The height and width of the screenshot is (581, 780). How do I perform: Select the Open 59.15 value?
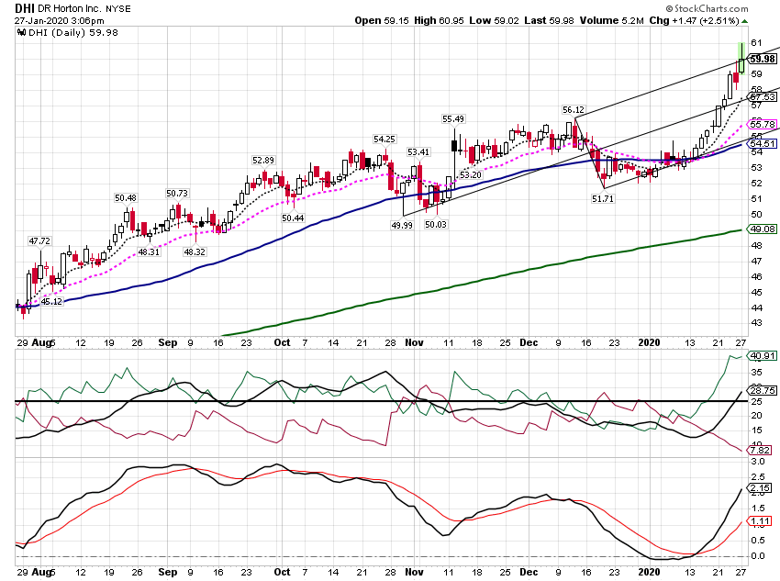[x=382, y=20]
